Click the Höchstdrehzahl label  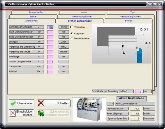[117, 109]
